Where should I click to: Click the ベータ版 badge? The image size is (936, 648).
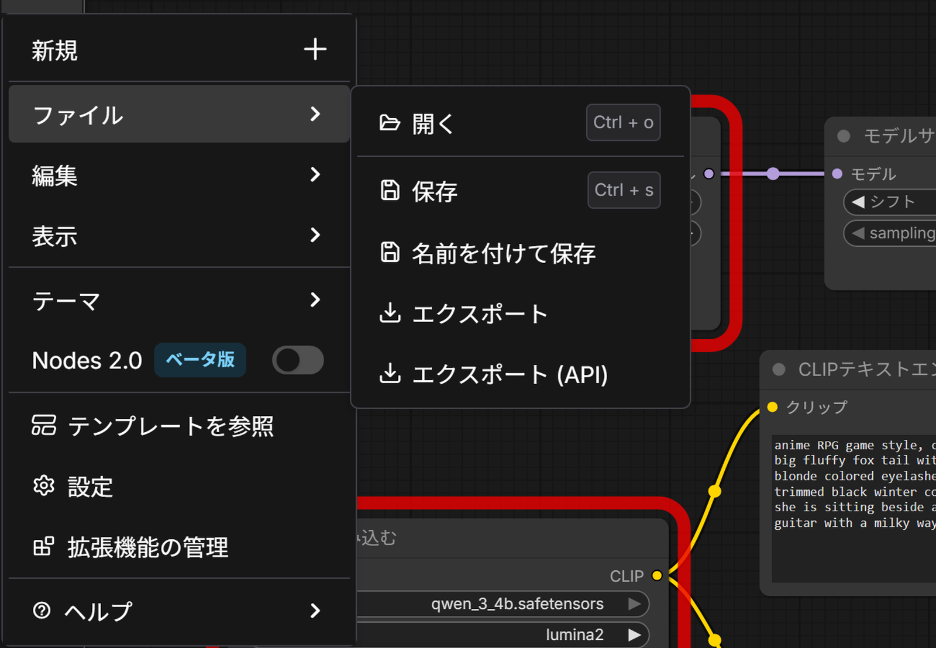(x=200, y=360)
